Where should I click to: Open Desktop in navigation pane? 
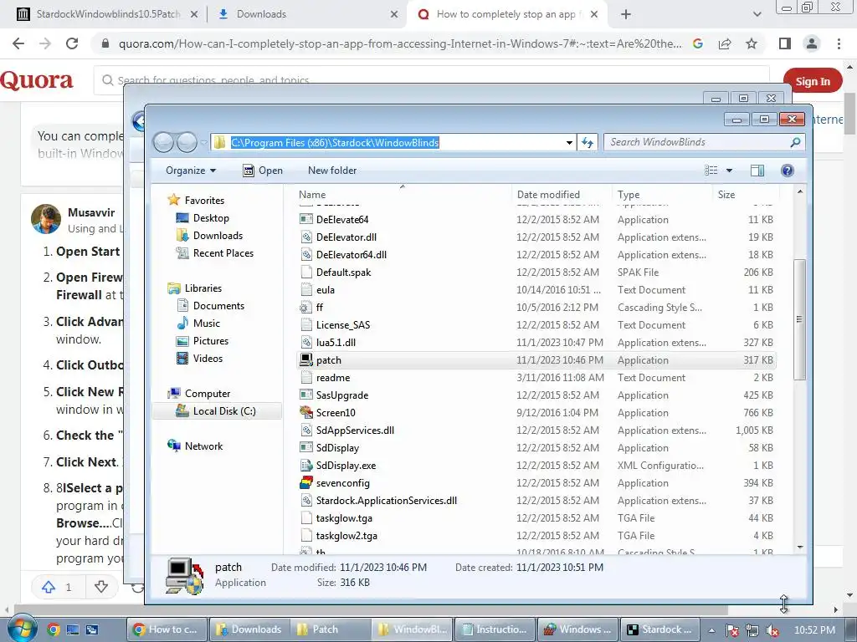[x=210, y=218]
